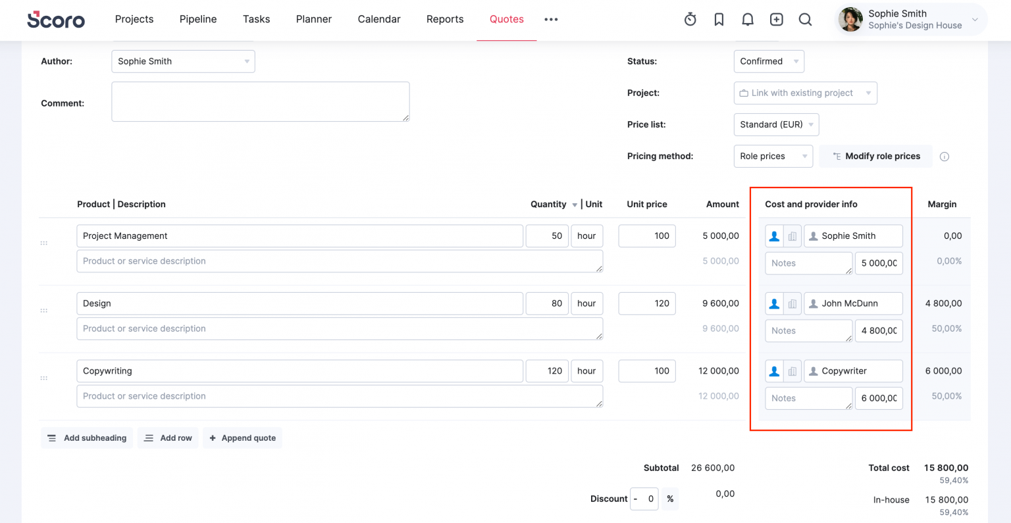Select person provider icon in Design row
The image size is (1011, 523).
(x=774, y=303)
